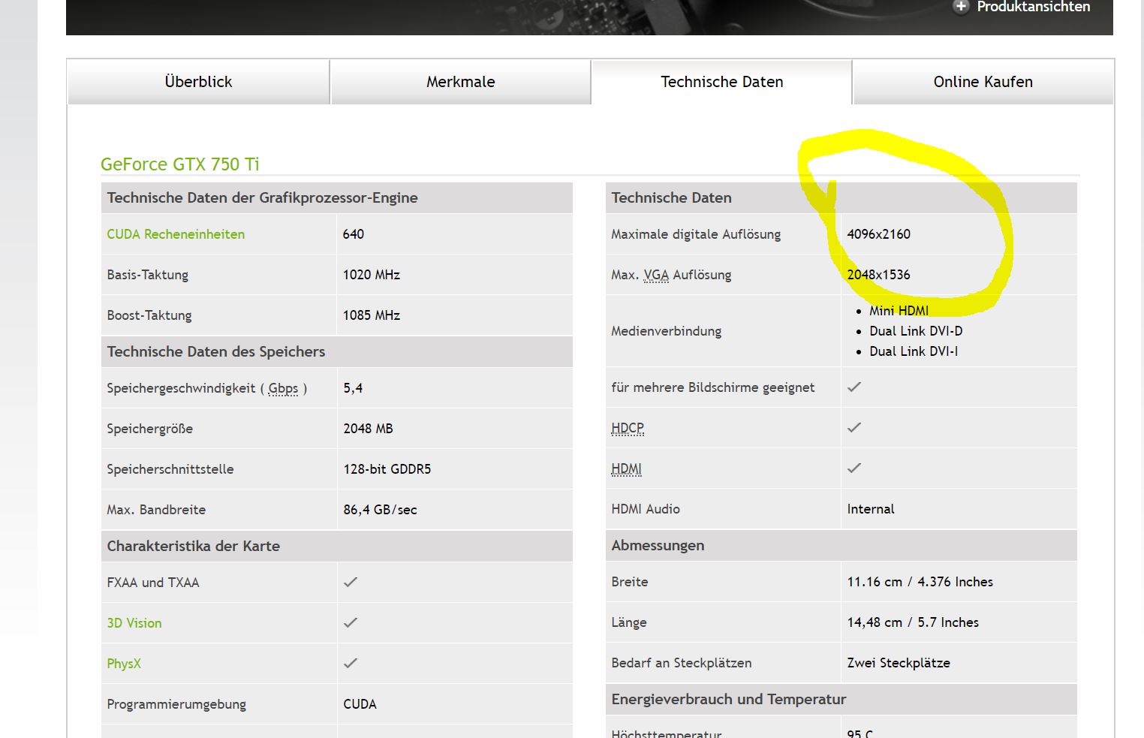This screenshot has width=1144, height=738.
Task: Click the memory speed value 5,4
Action: 353,388
